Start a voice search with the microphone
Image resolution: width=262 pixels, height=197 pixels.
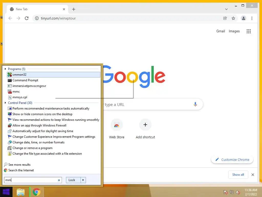tap(195, 104)
